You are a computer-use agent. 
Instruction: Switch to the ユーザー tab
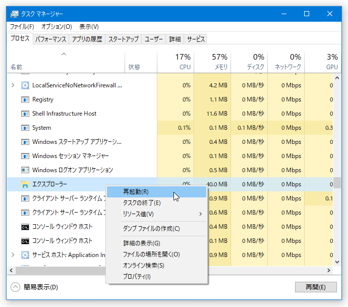154,39
